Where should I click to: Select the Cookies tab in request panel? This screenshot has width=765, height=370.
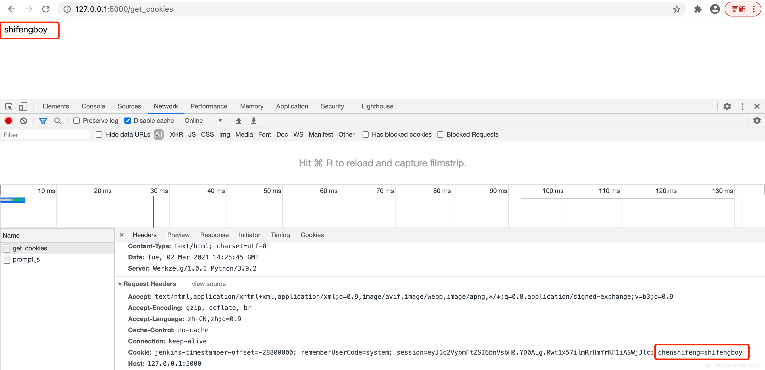[312, 235]
